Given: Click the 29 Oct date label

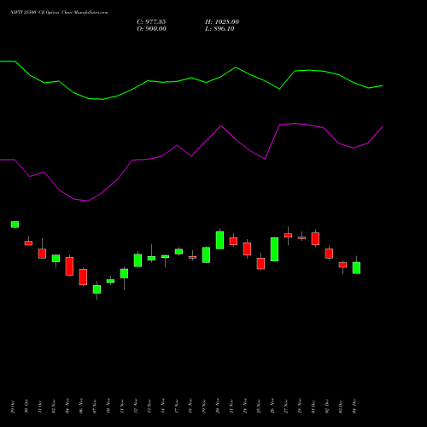Looking at the screenshot, I should click(13, 407).
